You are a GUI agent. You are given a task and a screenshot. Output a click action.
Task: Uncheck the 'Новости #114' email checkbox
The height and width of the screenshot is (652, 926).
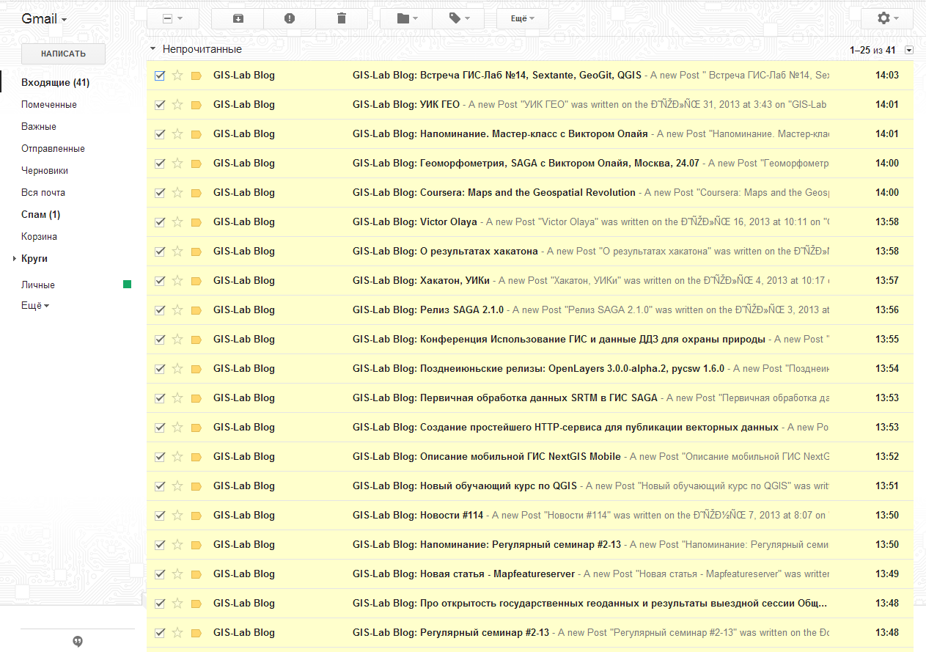(x=160, y=516)
